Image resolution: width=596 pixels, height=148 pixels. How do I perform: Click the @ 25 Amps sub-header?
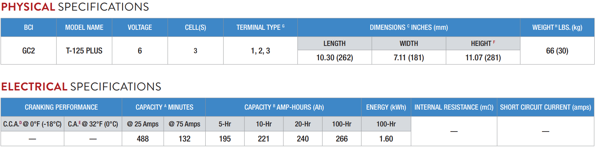pyautogui.click(x=143, y=124)
